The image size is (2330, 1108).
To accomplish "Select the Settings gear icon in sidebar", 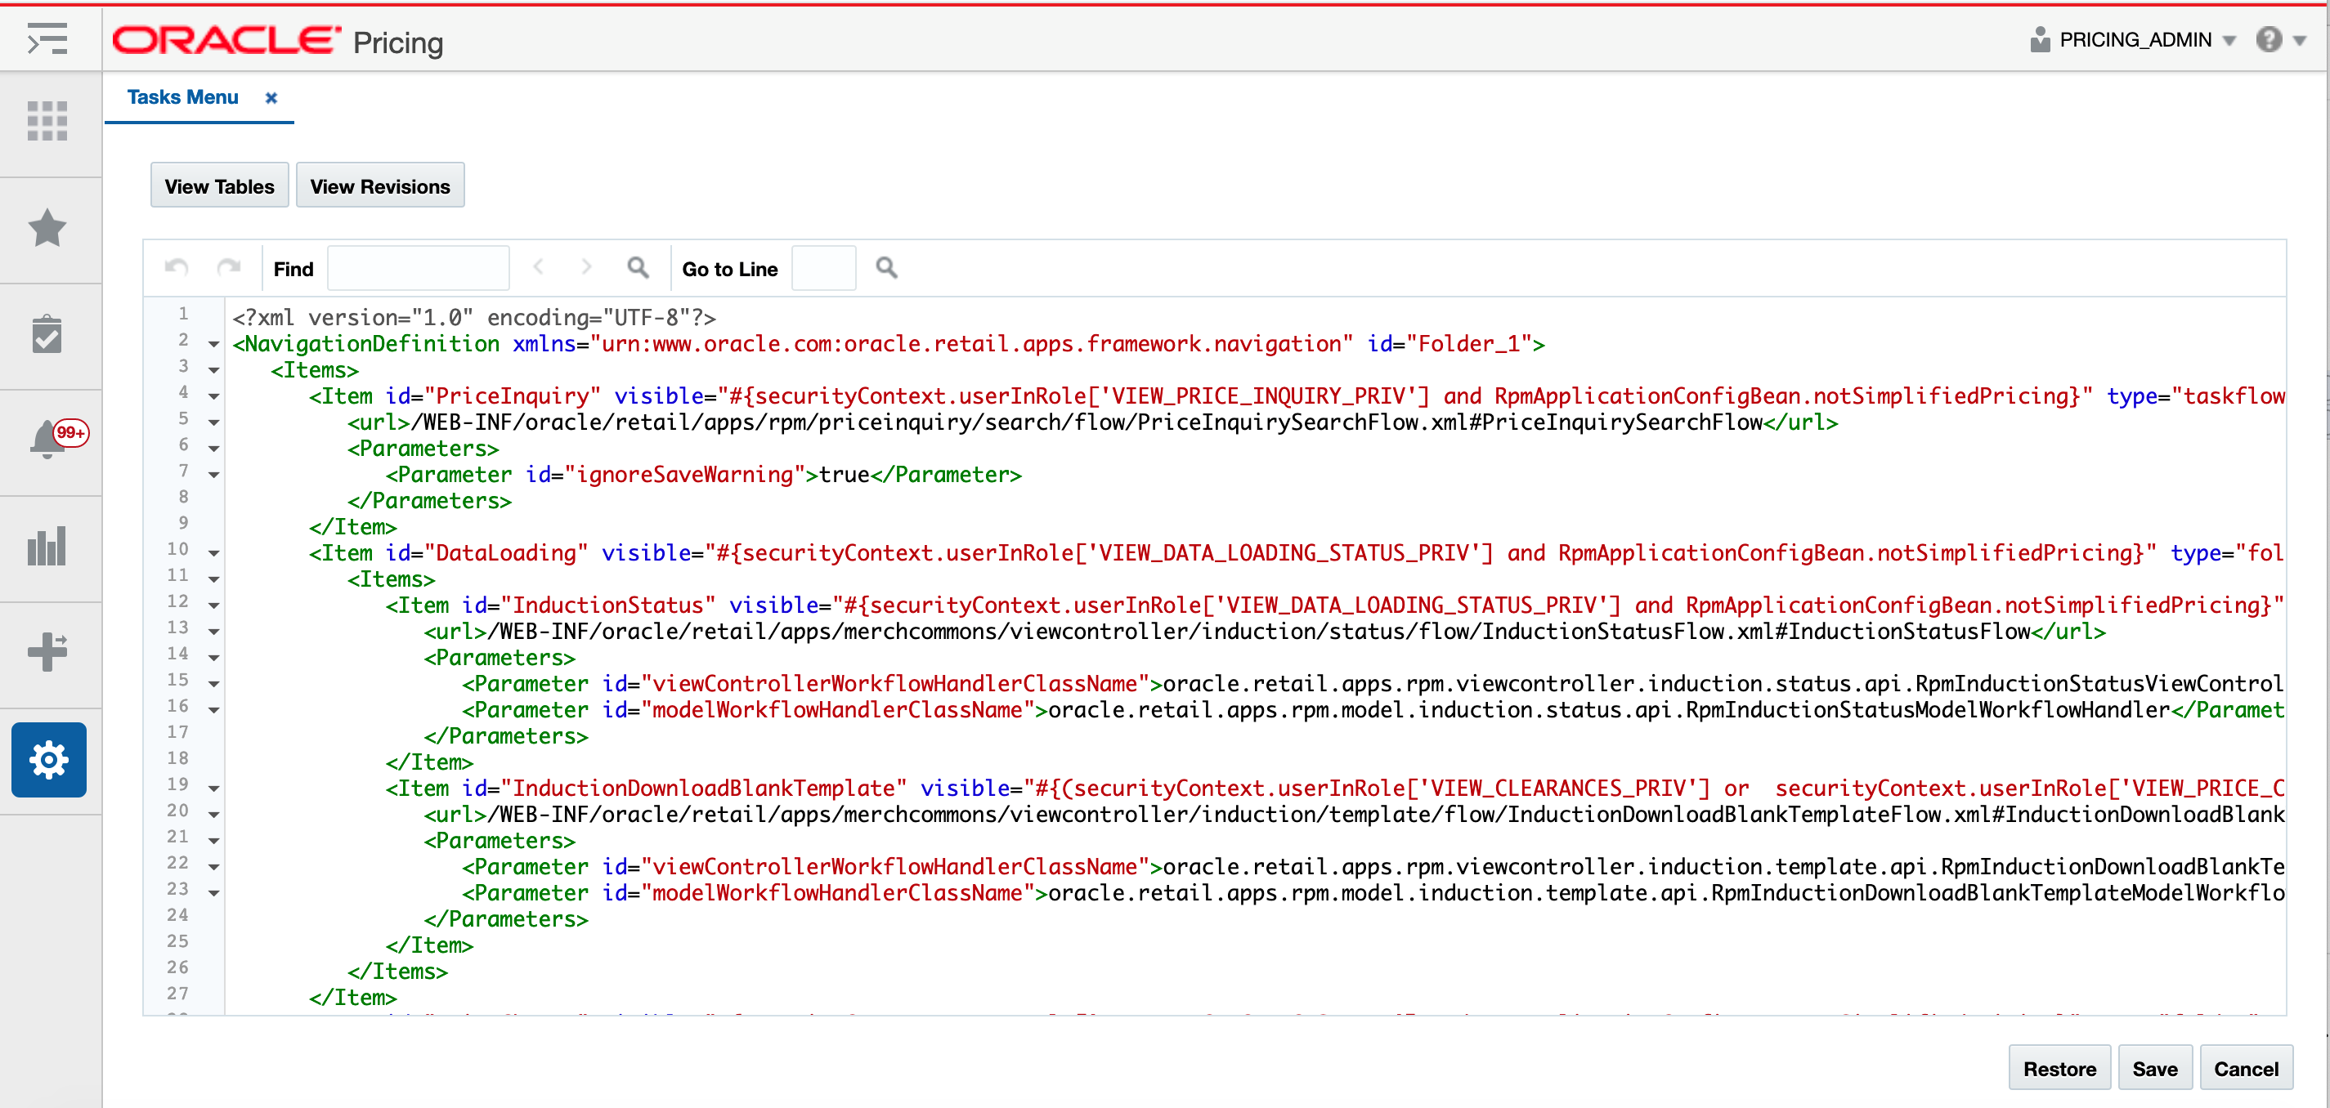I will tap(47, 759).
